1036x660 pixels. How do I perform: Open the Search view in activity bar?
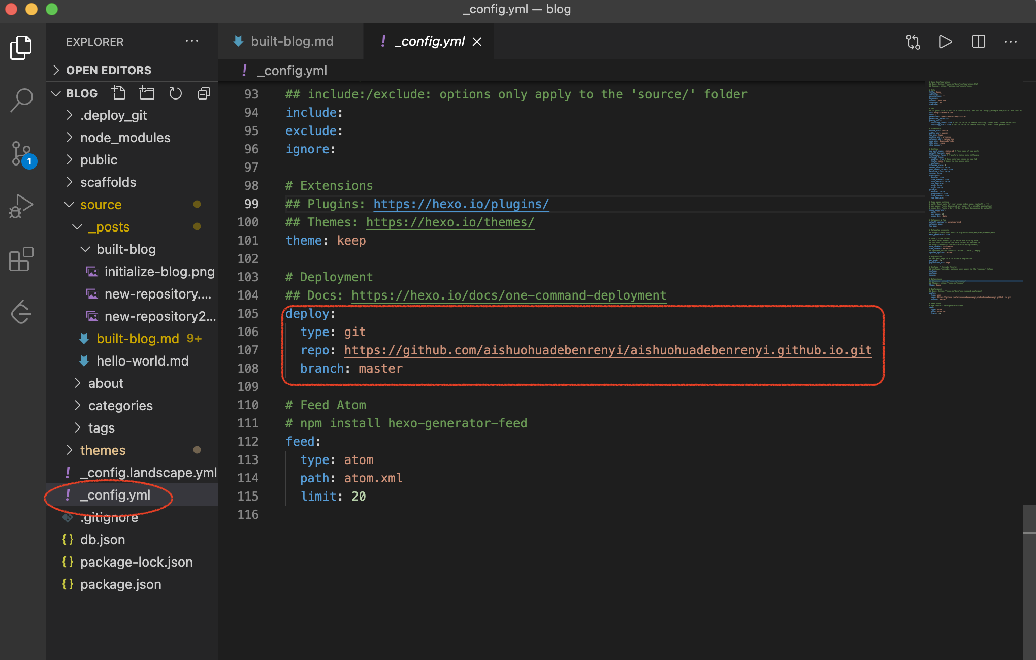click(21, 100)
